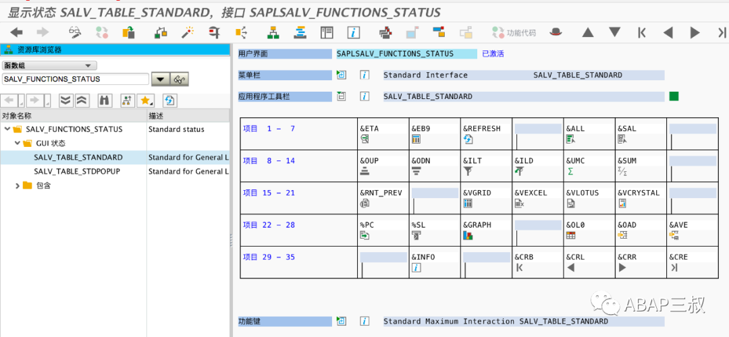Expand all nodes with double-down chevron icon
Viewport: 729px width, 337px height.
66,100
